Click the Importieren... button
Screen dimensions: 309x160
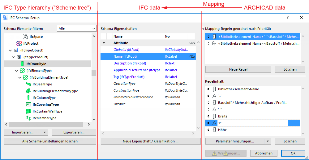pos(23,132)
